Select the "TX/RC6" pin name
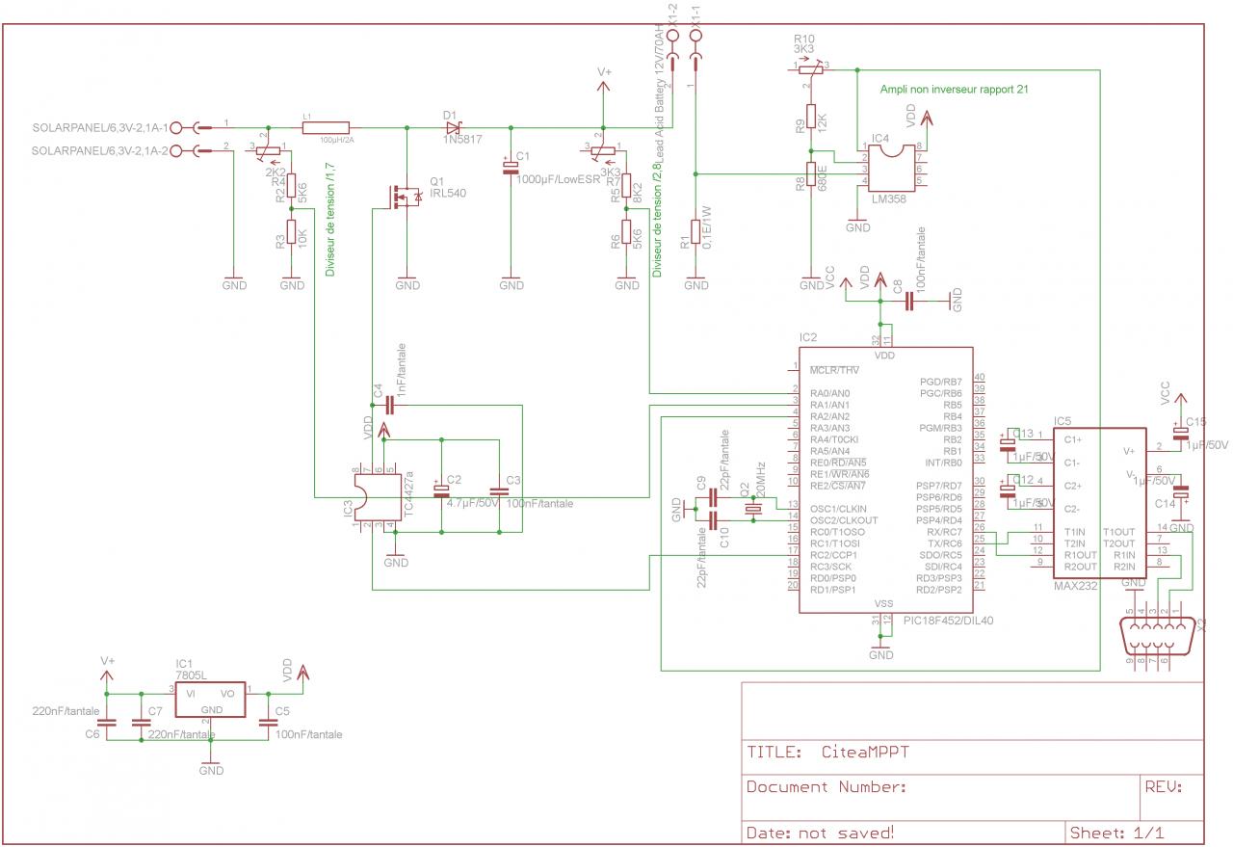This screenshot has width=1233, height=847. [x=943, y=543]
